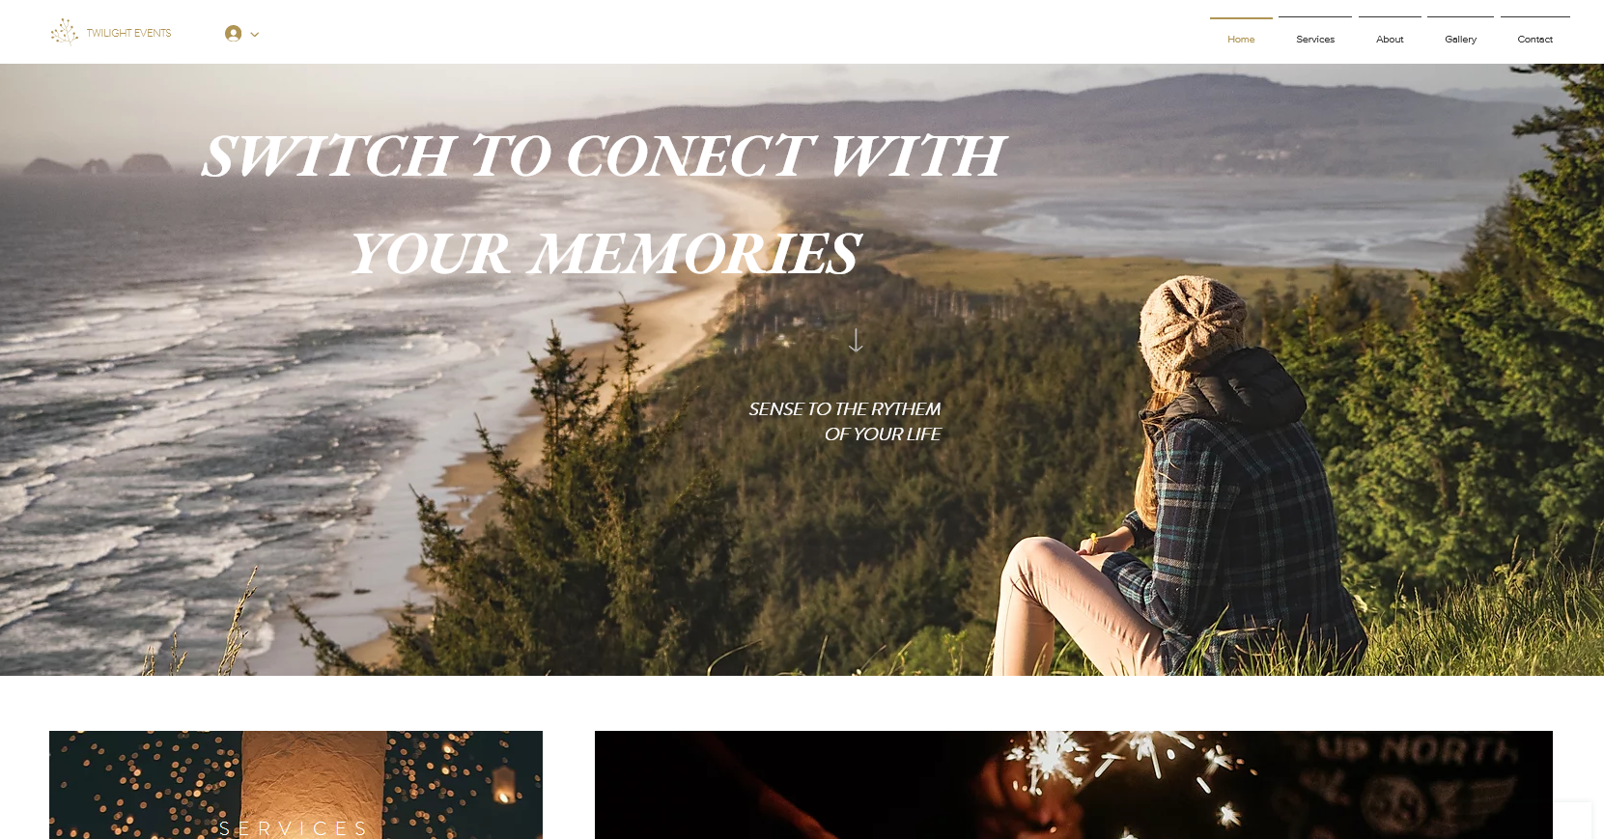
Task: Click the 'OF YOUR LIFE' text line
Action: coord(883,434)
